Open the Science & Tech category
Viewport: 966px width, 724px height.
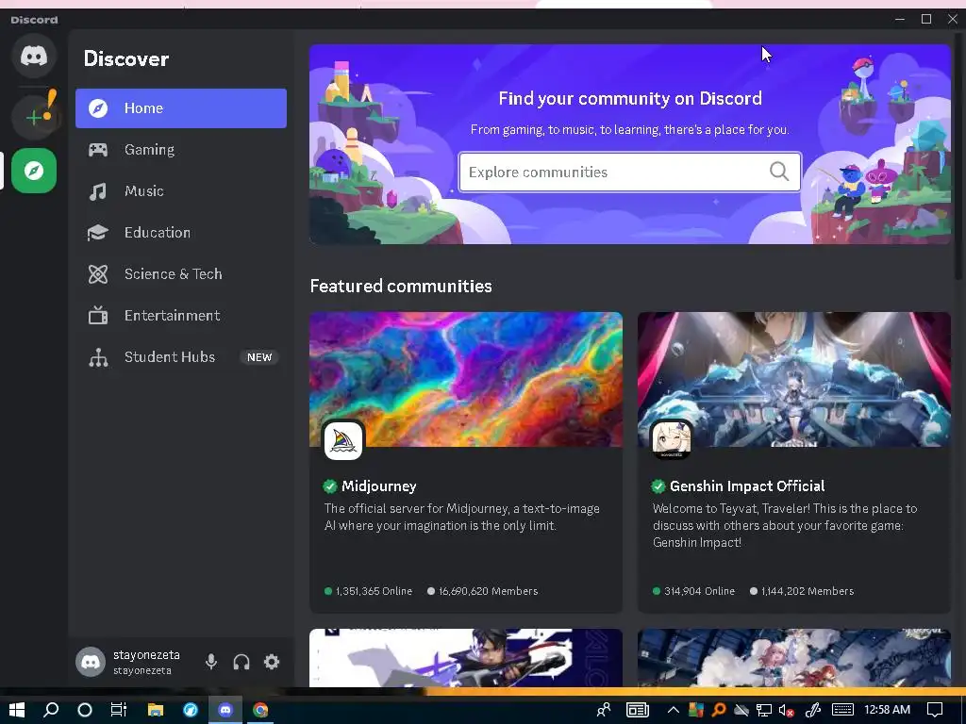pyautogui.click(x=181, y=274)
